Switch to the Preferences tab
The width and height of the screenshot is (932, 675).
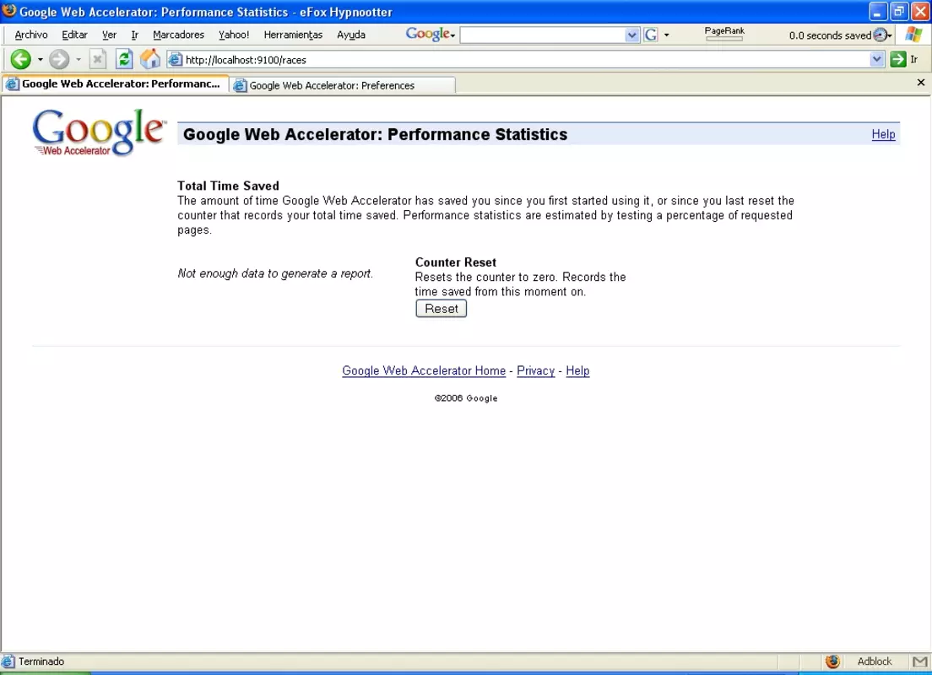pos(343,85)
